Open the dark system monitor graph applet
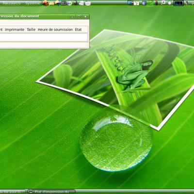 coord(178,3)
